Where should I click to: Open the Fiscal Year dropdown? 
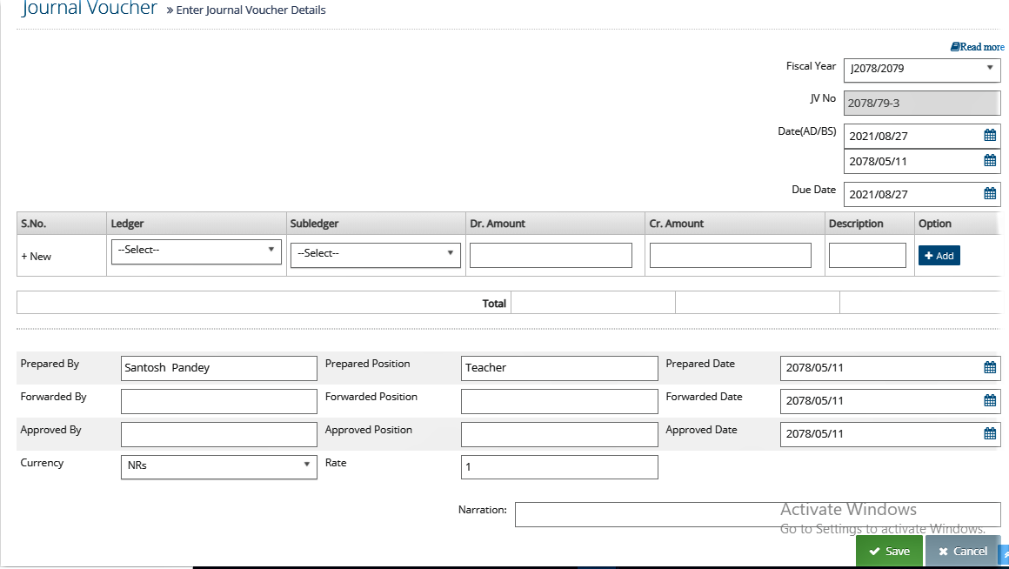(x=922, y=70)
